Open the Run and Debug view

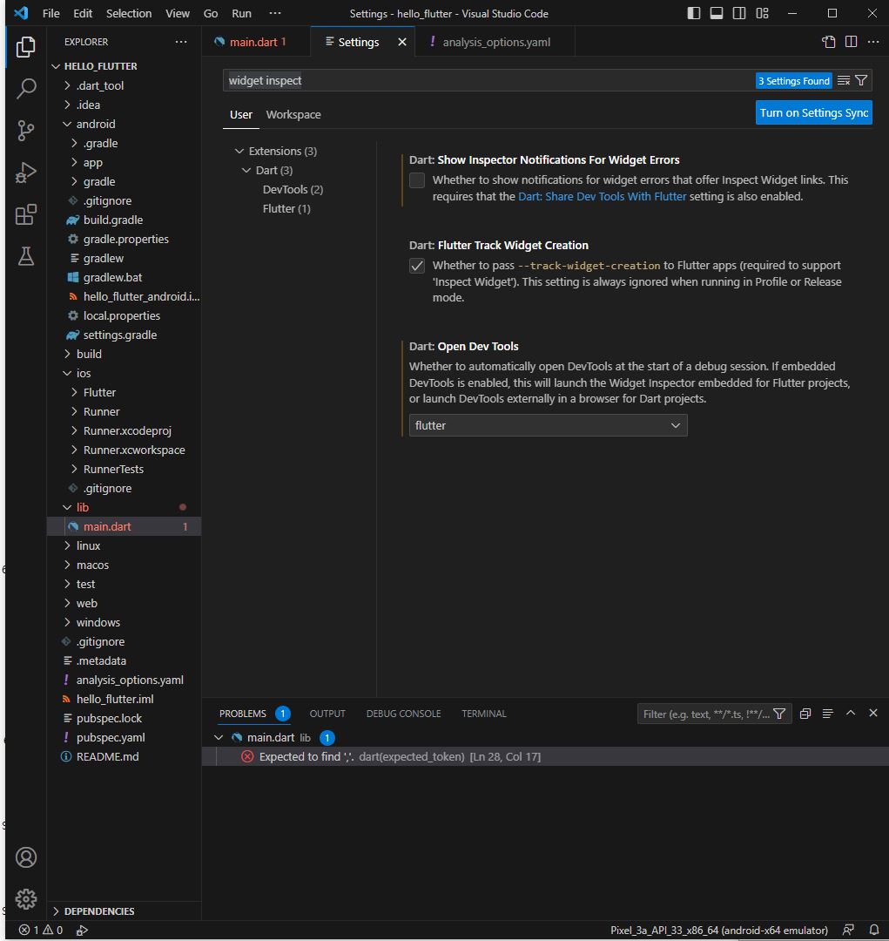click(x=26, y=173)
